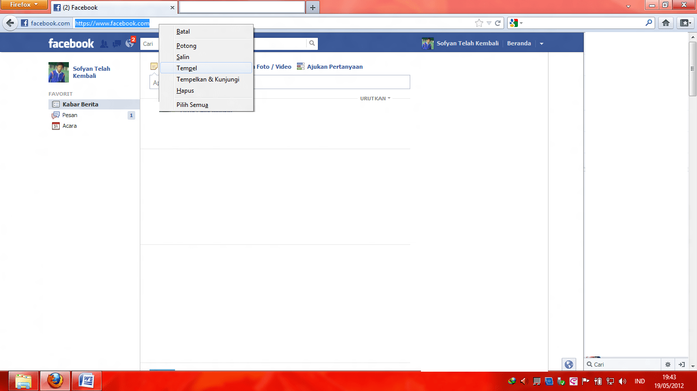Screen dimensions: 697x391
Task: Go to Firefox home page icon
Action: point(665,23)
